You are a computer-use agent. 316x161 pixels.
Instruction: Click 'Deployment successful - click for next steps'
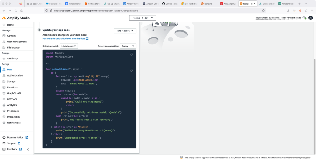pyautogui.click(x=278, y=18)
